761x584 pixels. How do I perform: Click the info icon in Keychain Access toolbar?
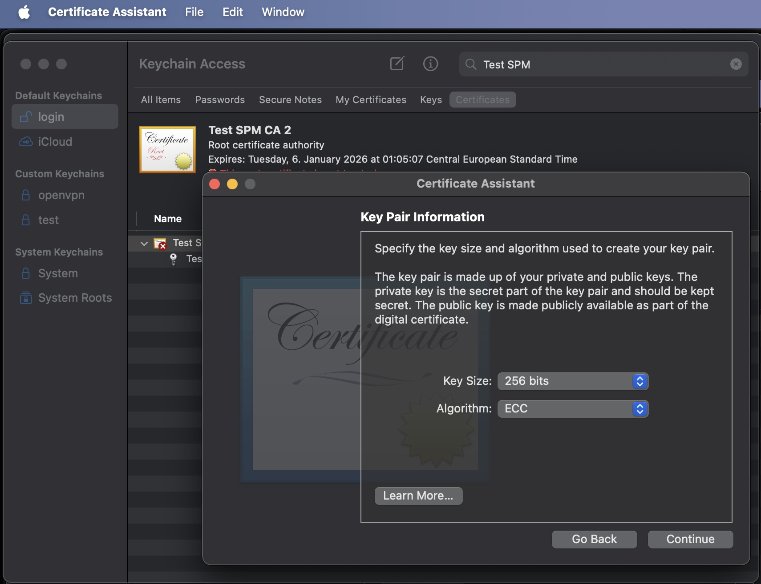[430, 64]
